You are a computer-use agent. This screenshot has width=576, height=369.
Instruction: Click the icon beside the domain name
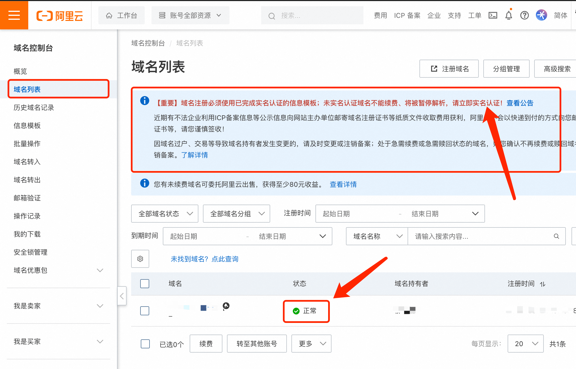point(226,306)
